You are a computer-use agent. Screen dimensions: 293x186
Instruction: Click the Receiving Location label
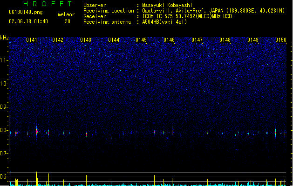(x=109, y=11)
